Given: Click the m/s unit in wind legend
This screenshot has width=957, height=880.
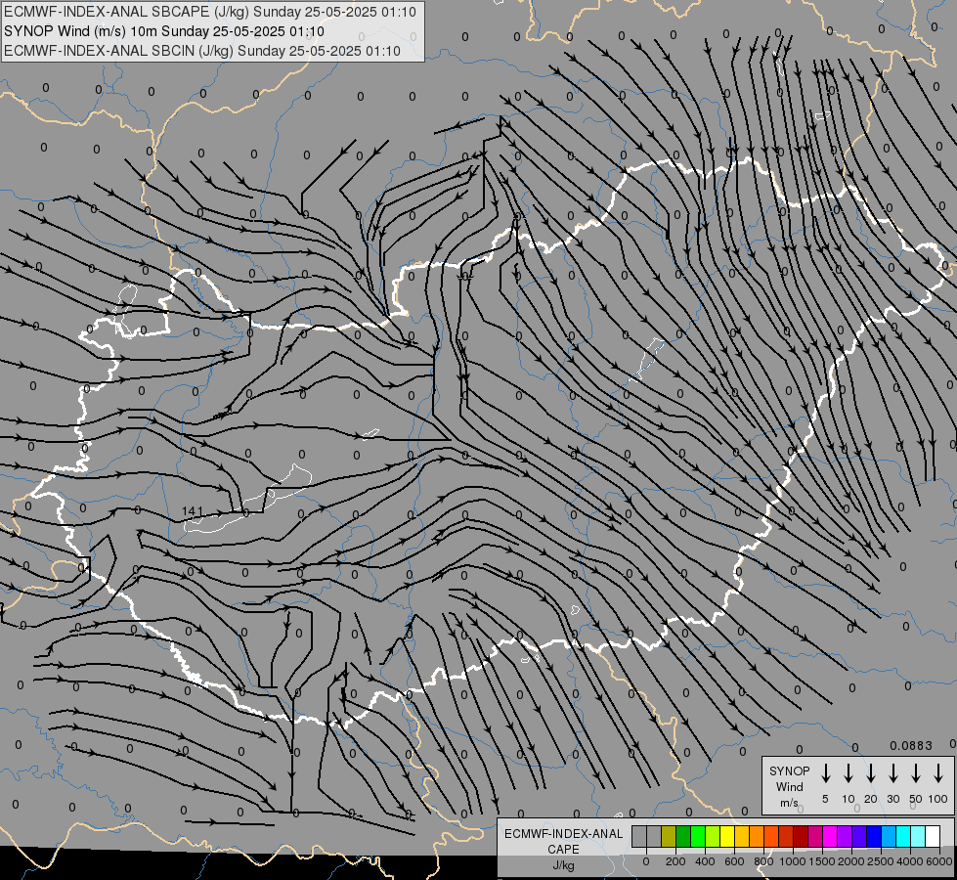Looking at the screenshot, I should click(x=789, y=803).
